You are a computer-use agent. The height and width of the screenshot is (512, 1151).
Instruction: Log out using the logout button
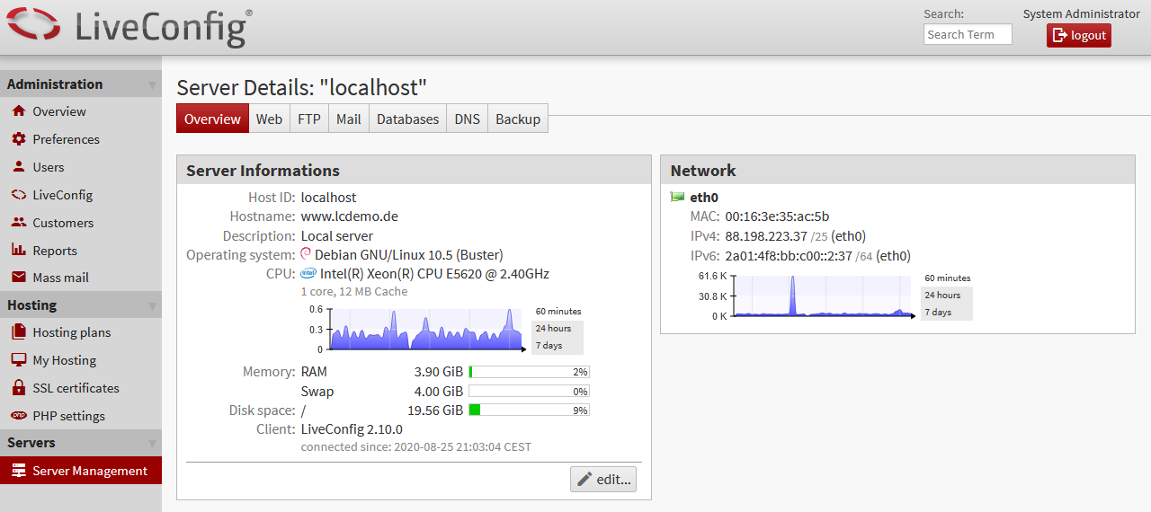pyautogui.click(x=1078, y=35)
